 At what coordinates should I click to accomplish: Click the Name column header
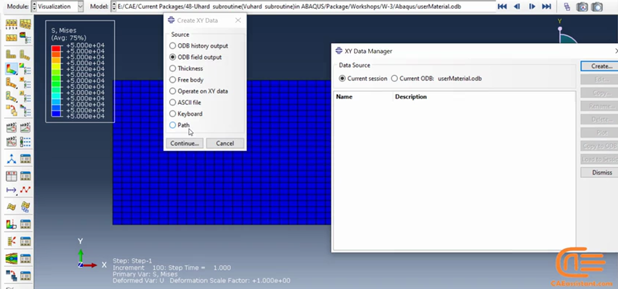click(x=344, y=96)
